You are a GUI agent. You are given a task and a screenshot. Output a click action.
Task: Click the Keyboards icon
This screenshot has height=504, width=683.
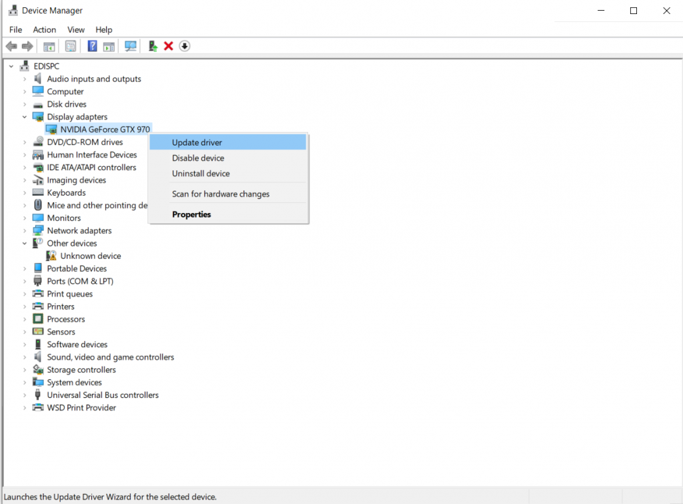point(38,192)
